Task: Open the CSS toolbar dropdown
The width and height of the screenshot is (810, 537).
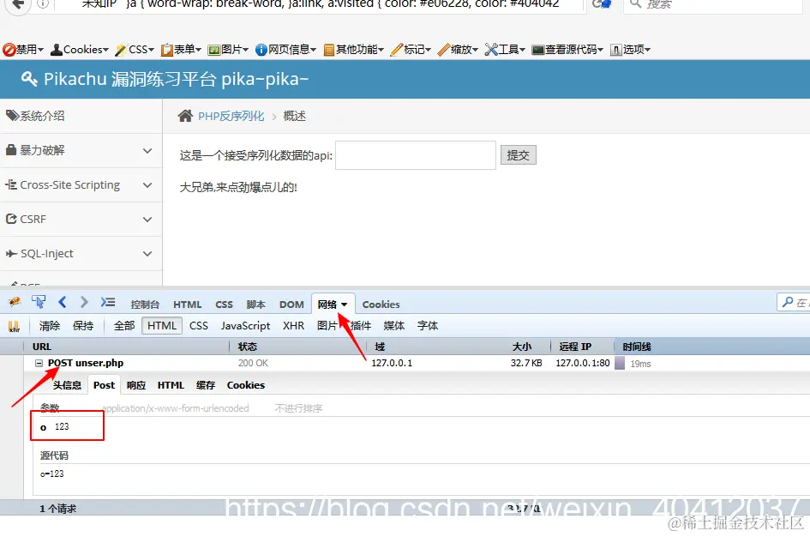Action: [x=135, y=50]
